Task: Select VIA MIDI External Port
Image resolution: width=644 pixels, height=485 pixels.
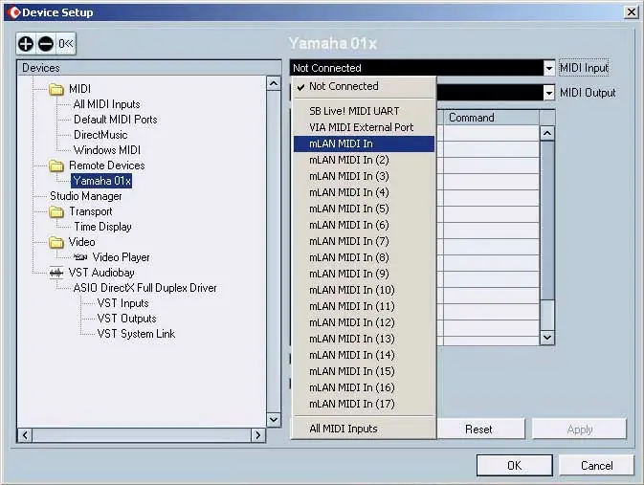Action: pos(364,127)
